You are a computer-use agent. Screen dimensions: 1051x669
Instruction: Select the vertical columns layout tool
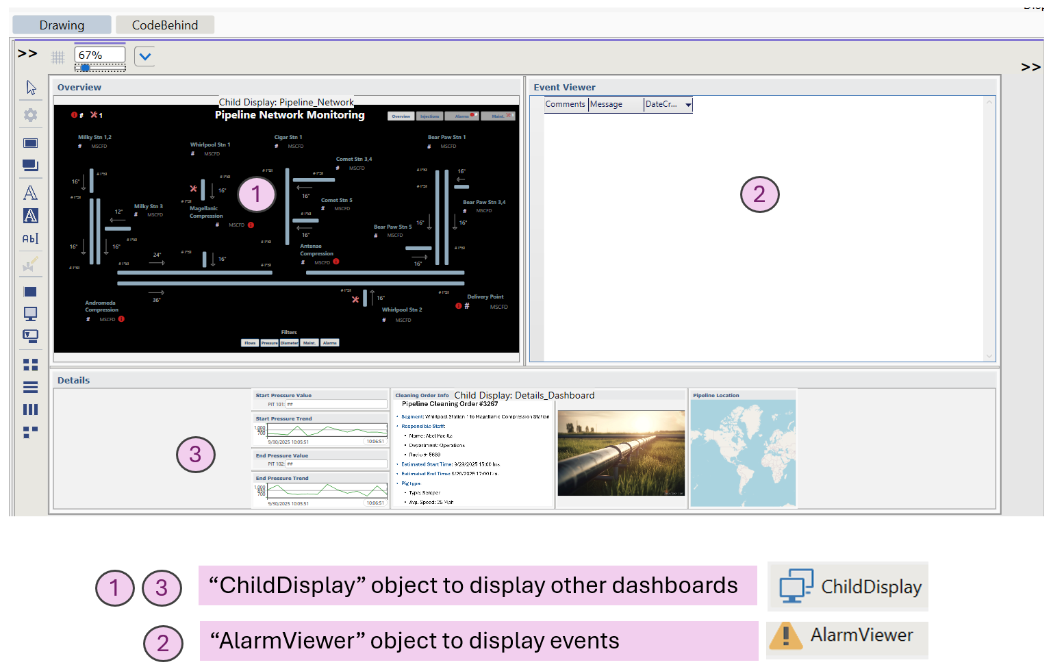(x=30, y=409)
